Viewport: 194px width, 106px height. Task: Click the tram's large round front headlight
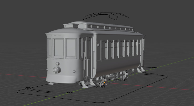(57, 70)
